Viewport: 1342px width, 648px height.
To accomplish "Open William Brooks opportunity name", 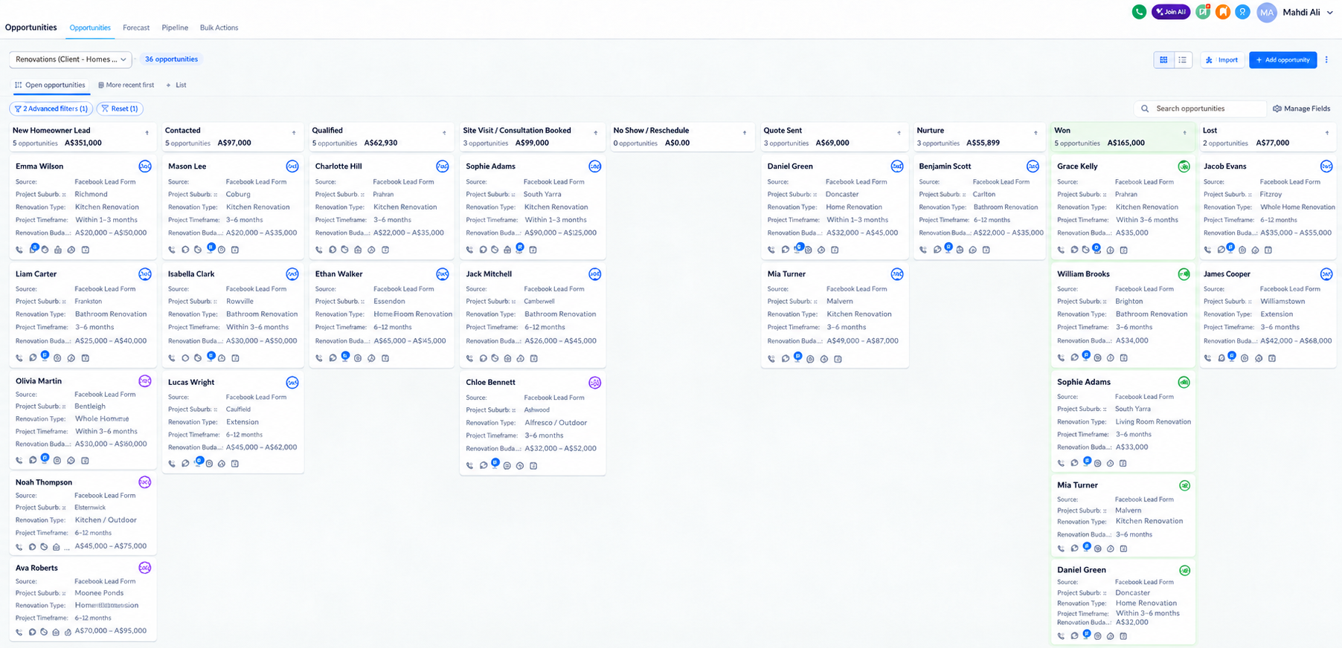I will click(1083, 274).
